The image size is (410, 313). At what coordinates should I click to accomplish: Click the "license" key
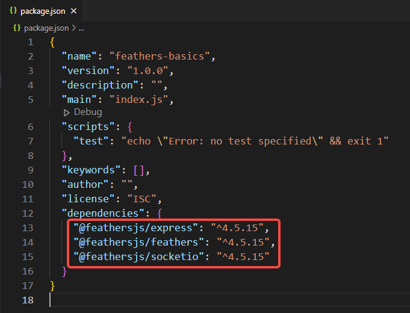coord(88,199)
